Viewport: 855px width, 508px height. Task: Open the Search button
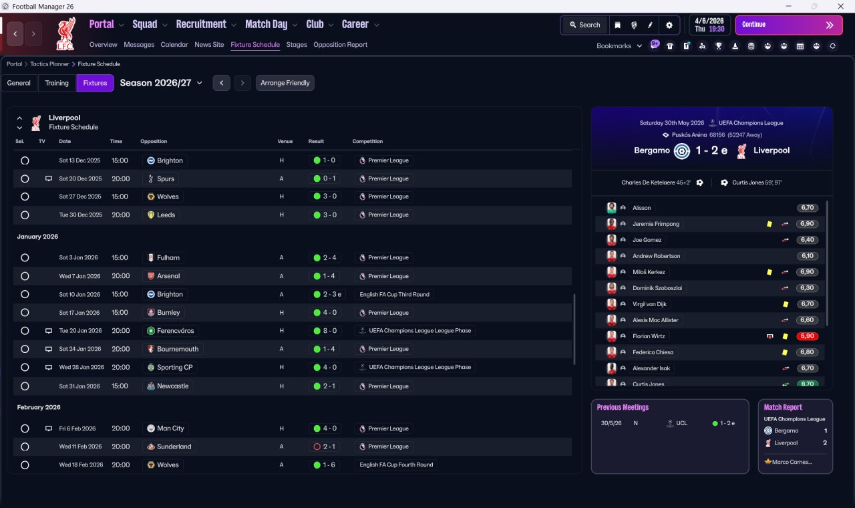click(584, 25)
